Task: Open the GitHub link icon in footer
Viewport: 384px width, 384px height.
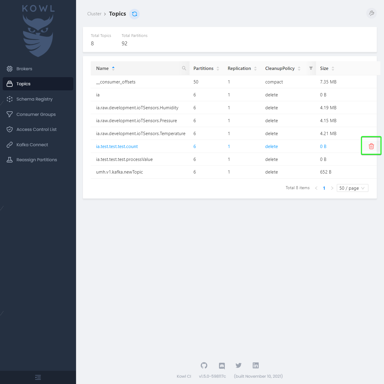Action: pyautogui.click(x=204, y=365)
